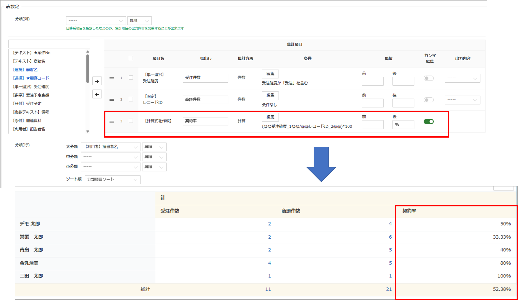This screenshot has height=300, width=518.
Task: Open 大分類 担当者名 dropdown
Action: 111,147
